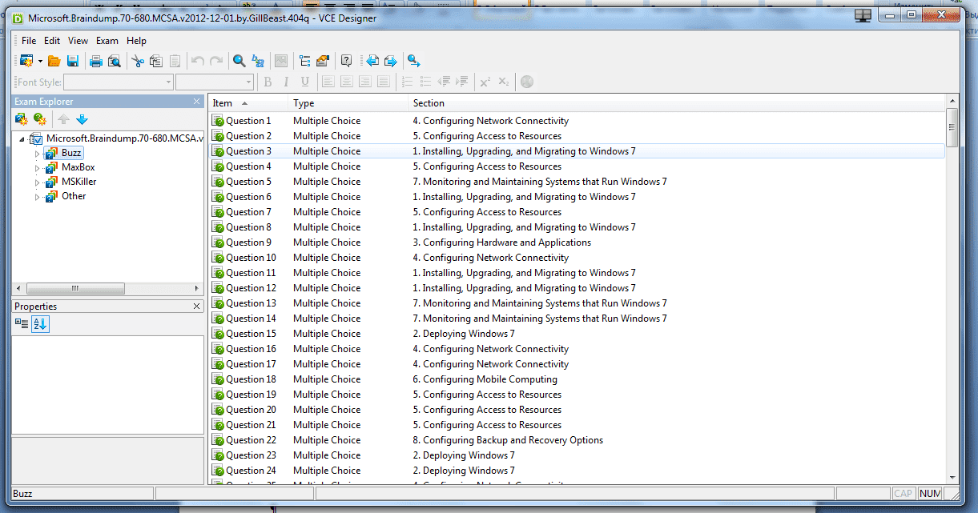Select center alignment formatting icon

[x=346, y=82]
